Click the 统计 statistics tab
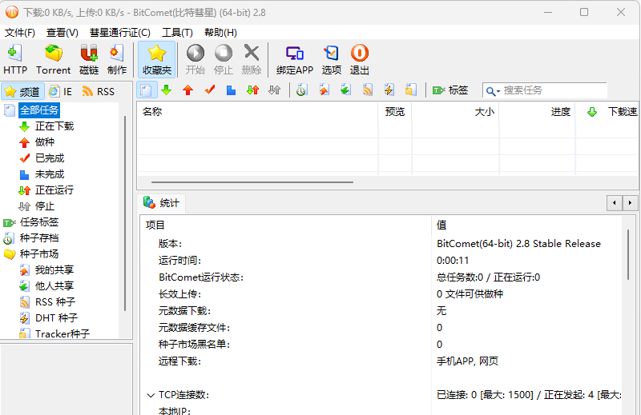The image size is (641, 415). click(x=162, y=203)
